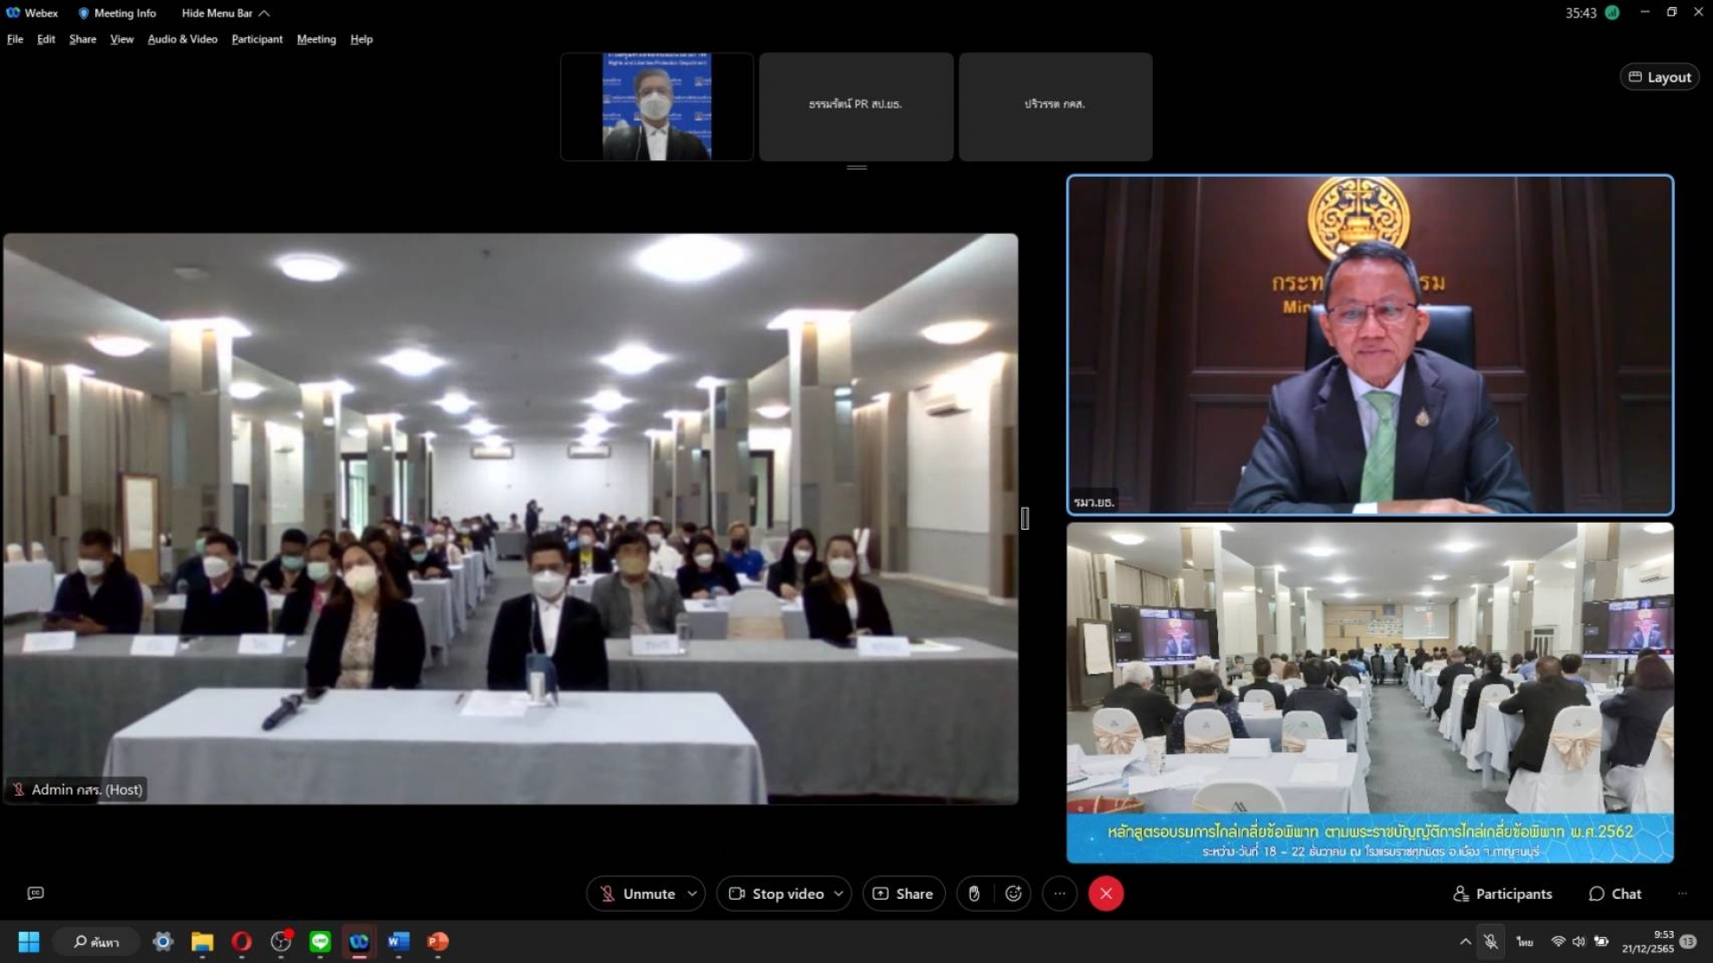Open the Participant menu
The image size is (1713, 963).
257,39
